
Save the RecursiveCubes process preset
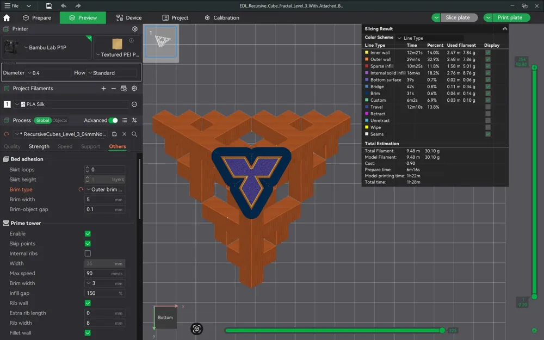[114, 134]
